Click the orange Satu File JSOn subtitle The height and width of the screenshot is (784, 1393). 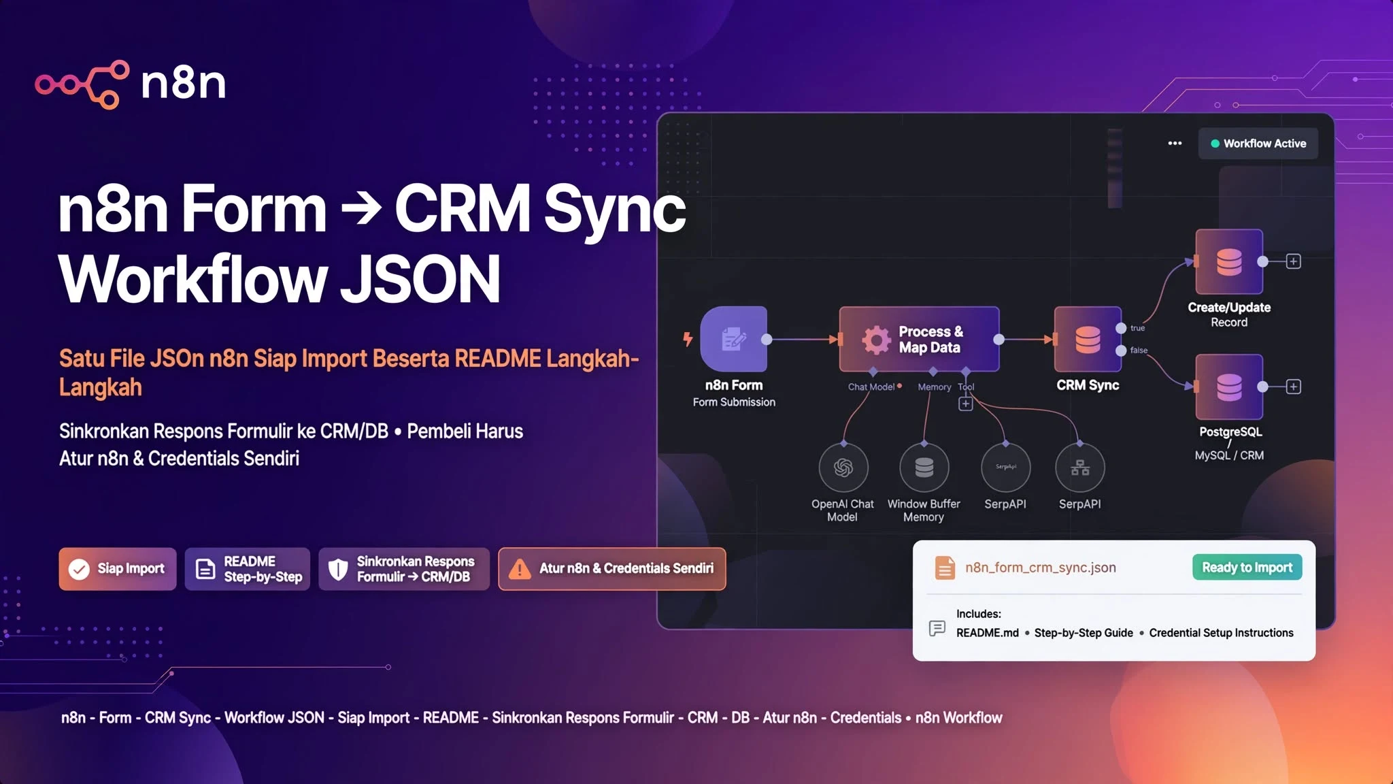(349, 372)
